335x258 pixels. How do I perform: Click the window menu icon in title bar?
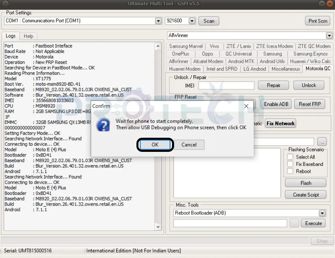[x=5, y=3]
